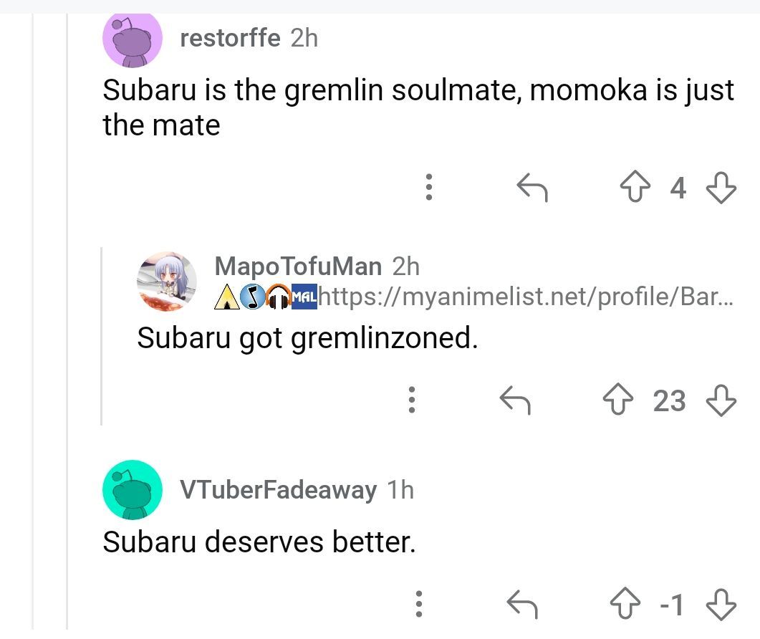Upvote VTuberFadeaway's comment
Screen dimensions: 760x639
(x=627, y=605)
